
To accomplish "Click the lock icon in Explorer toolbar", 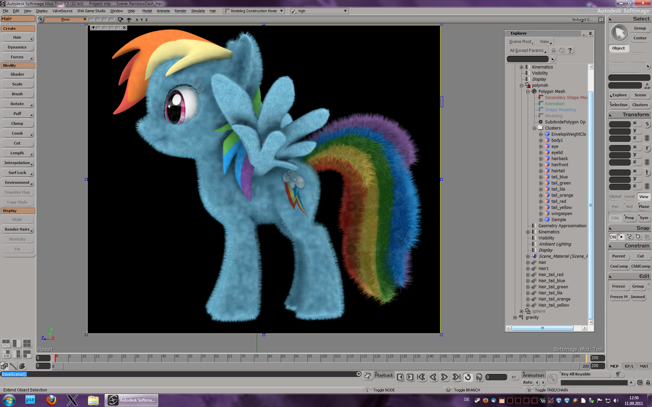I will coord(554,51).
